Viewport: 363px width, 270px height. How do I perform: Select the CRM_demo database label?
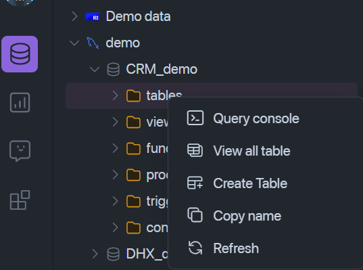click(162, 69)
